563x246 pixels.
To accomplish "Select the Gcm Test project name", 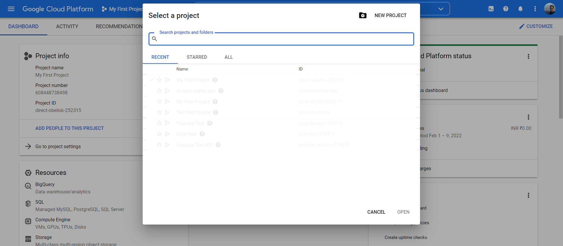I will [186, 134].
